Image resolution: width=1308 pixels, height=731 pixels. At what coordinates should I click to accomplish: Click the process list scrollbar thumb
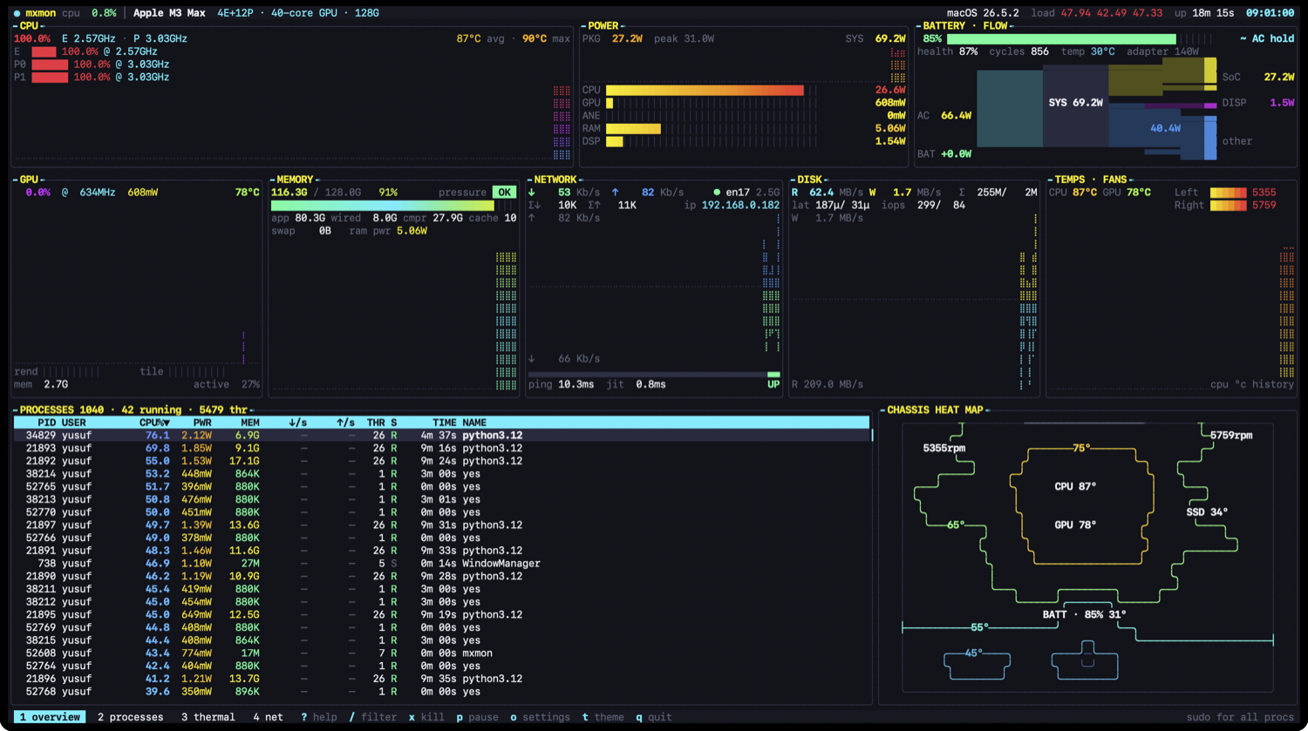click(872, 435)
